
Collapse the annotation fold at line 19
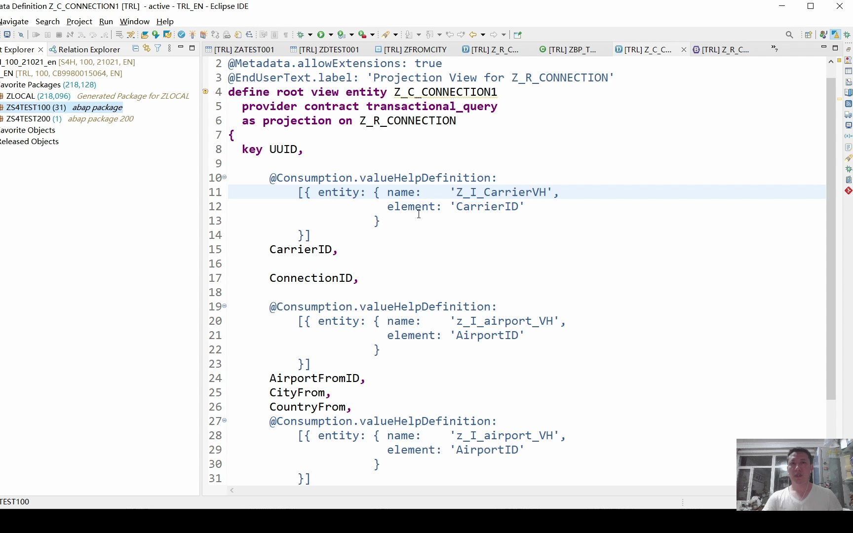(224, 306)
